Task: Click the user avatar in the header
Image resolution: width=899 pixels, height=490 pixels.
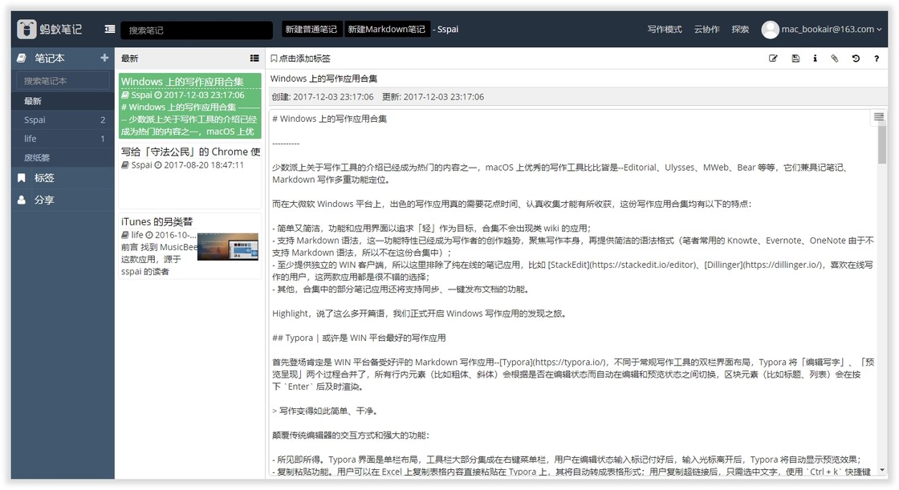Action: [770, 29]
